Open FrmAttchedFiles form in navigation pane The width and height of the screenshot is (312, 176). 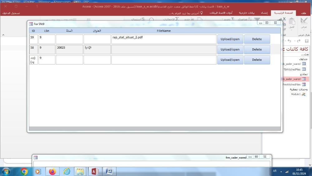(294, 84)
